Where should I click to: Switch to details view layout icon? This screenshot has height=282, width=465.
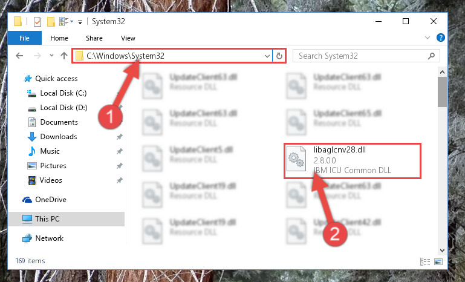click(425, 261)
